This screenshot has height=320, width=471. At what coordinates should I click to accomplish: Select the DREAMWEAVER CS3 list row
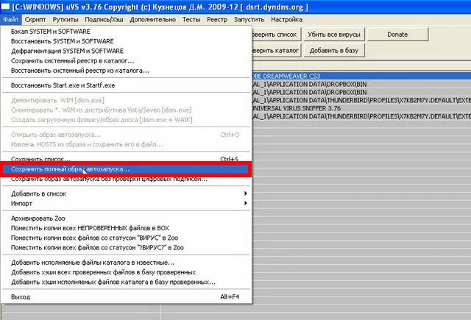tap(361, 76)
